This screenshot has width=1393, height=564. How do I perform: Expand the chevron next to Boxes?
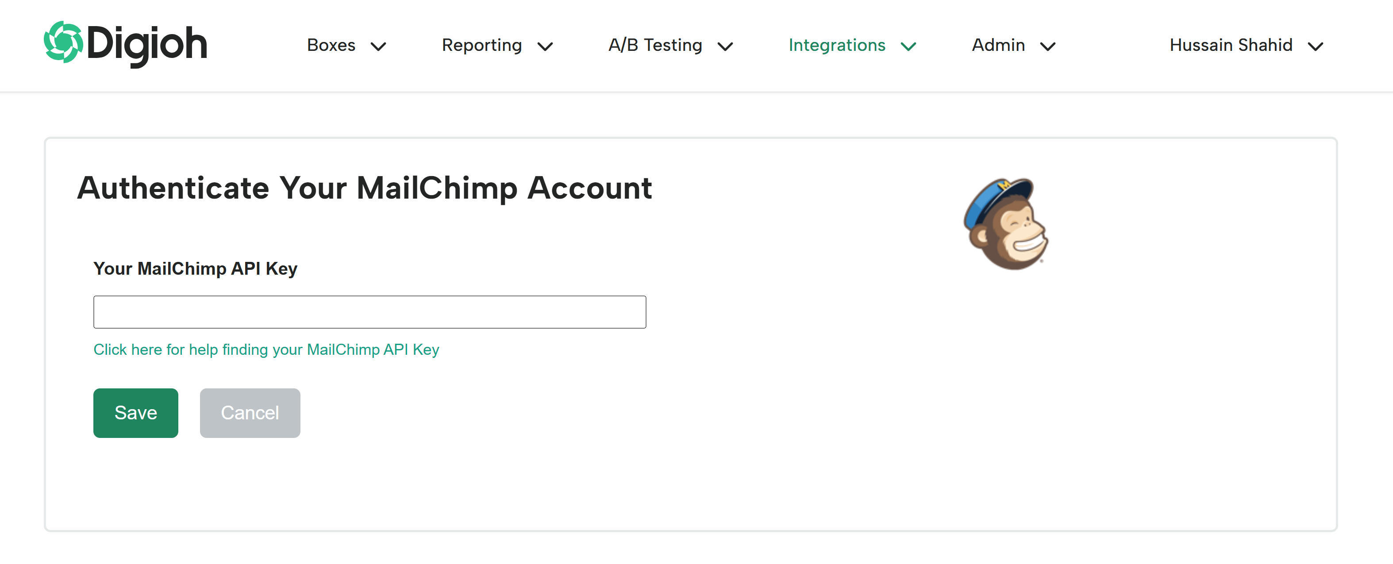pyautogui.click(x=378, y=46)
